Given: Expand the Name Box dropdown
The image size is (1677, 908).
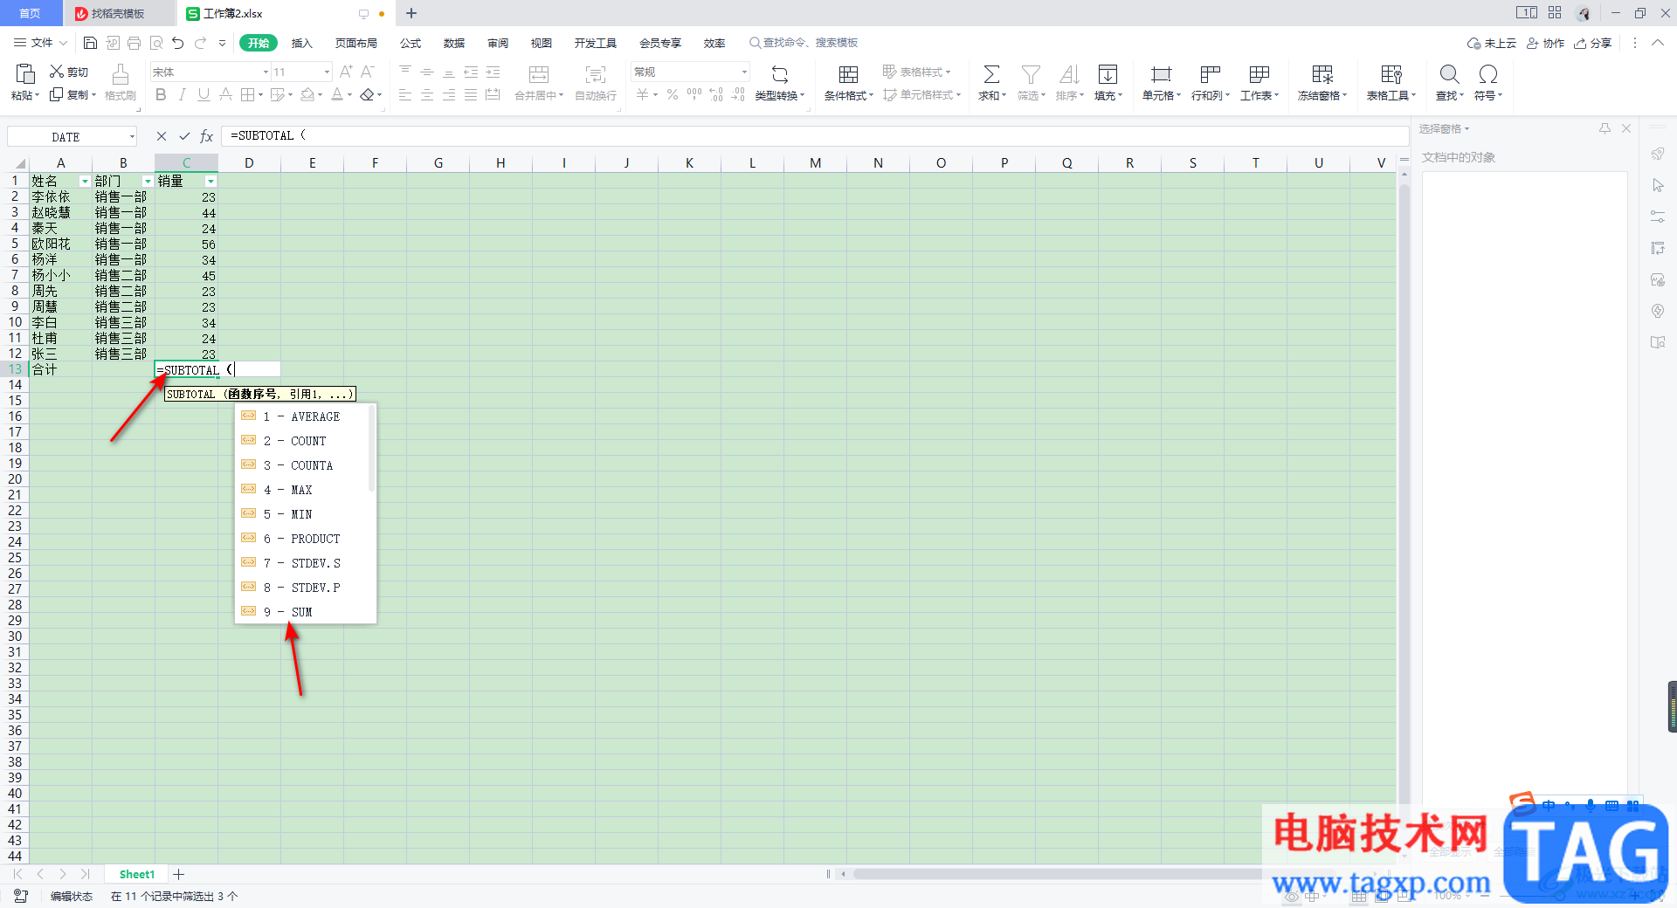Looking at the screenshot, I should pyautogui.click(x=132, y=136).
